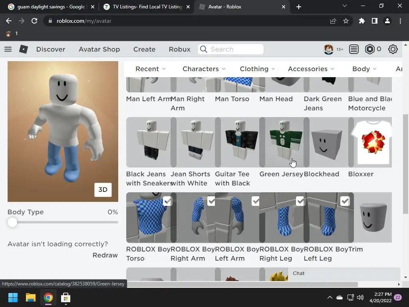Viewport: 409px width, 307px height.
Task: Switch to TV Listings browser tab
Action: pos(147,7)
